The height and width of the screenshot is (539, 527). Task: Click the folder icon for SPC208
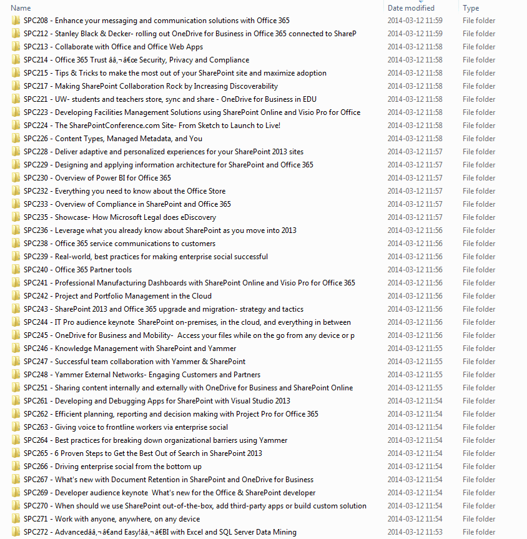16,21
